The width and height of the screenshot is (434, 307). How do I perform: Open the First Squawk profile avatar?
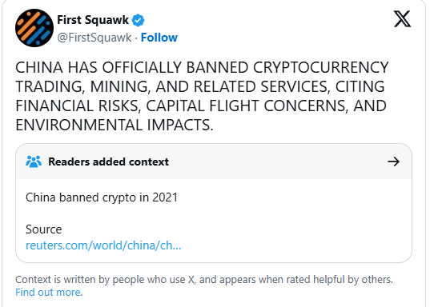pos(34,28)
